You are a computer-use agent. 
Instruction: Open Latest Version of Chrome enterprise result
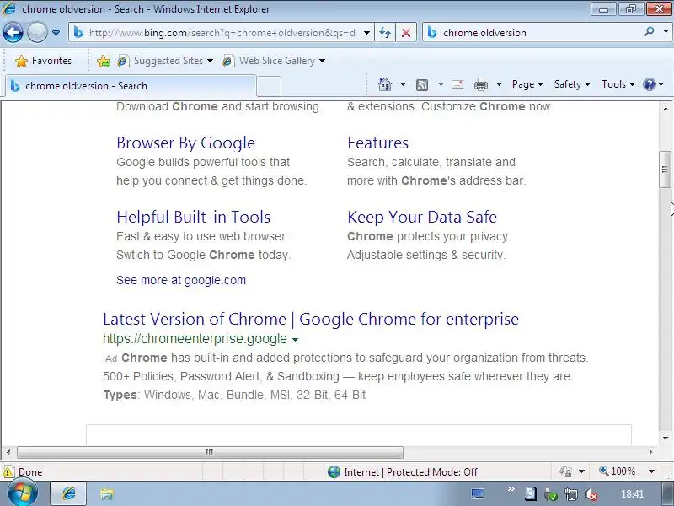pyautogui.click(x=311, y=320)
